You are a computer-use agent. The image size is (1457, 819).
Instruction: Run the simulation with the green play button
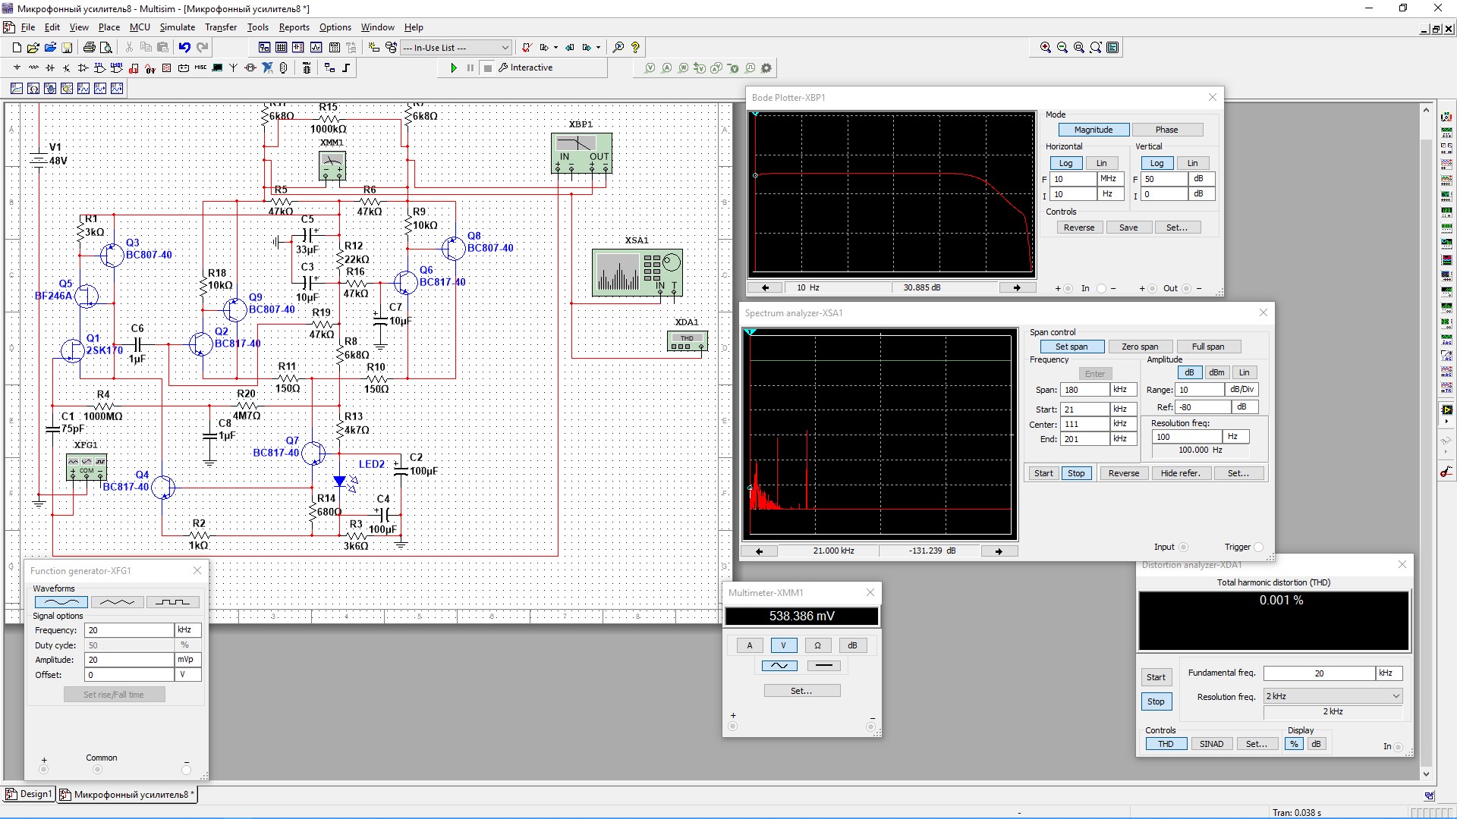454,68
